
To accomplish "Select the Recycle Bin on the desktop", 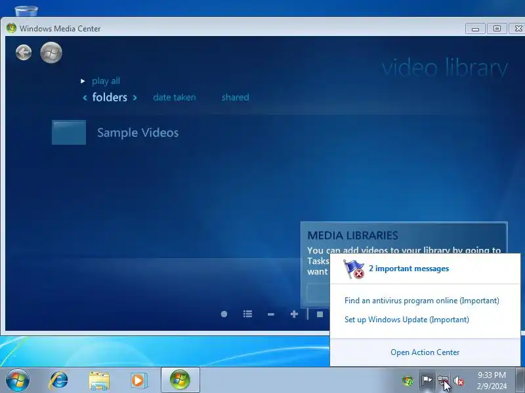I will point(26,10).
